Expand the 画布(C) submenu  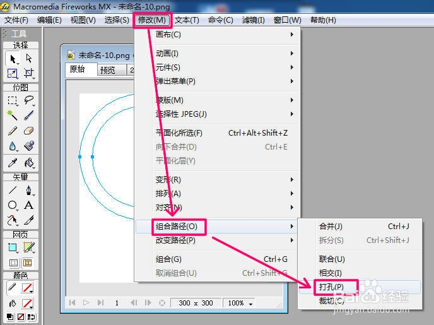coord(218,35)
